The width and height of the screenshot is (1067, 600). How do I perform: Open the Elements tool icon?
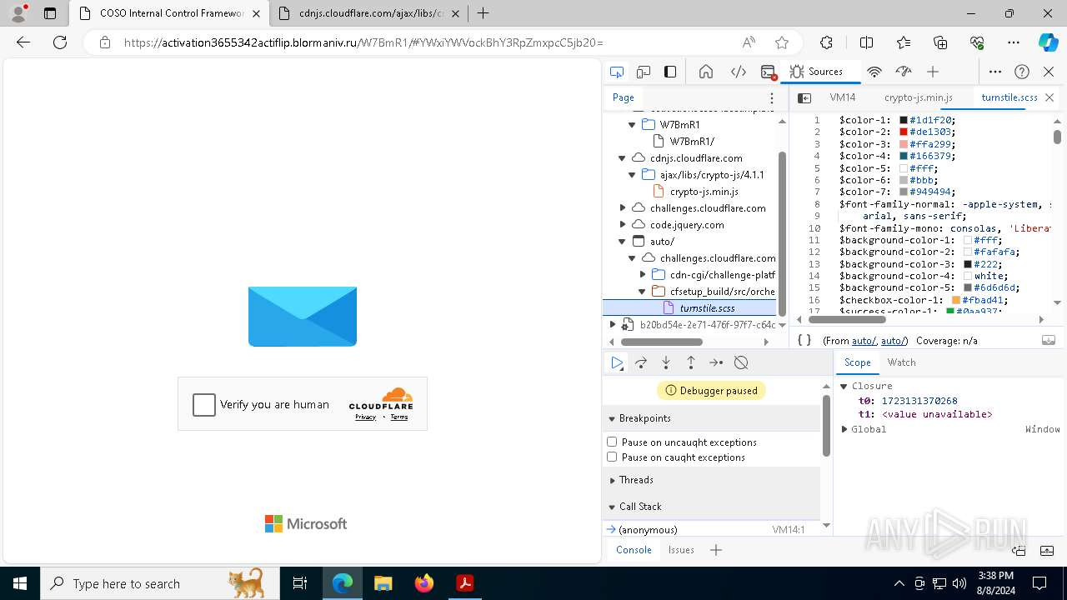pos(739,72)
